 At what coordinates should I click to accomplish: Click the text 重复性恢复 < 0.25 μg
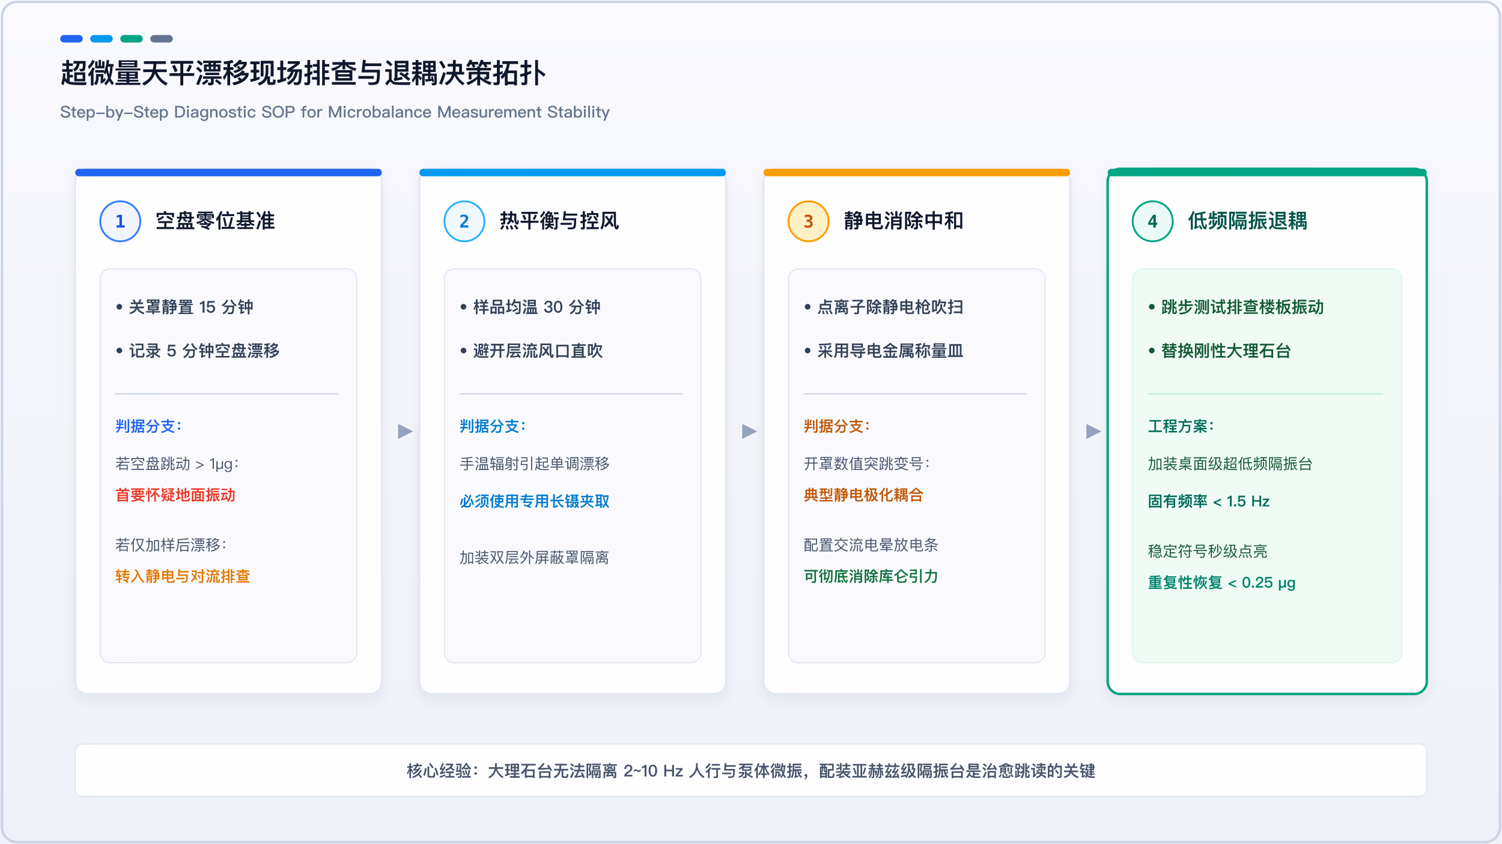click(x=1221, y=583)
